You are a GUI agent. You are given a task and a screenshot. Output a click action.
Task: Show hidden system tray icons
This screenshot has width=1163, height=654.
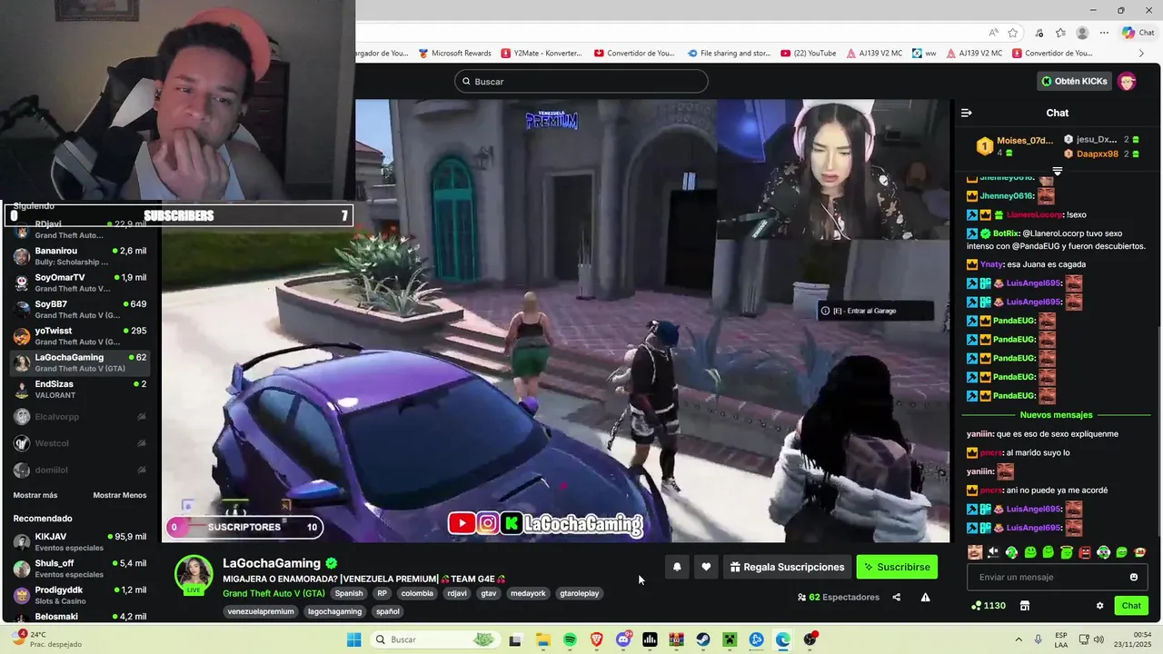(1018, 639)
